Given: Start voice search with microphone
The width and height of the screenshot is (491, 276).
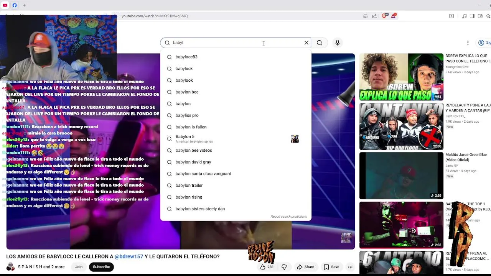Looking at the screenshot, I should (338, 43).
